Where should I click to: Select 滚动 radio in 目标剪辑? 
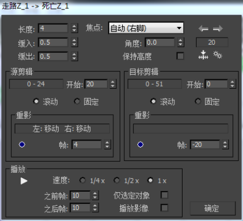[153, 101]
